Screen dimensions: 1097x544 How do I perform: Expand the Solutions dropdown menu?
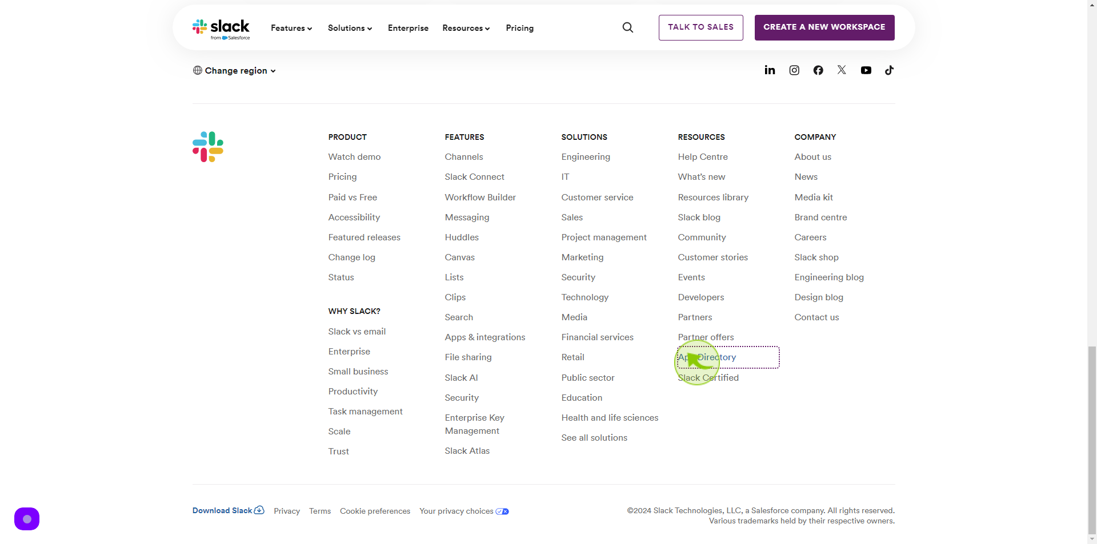[x=350, y=28]
